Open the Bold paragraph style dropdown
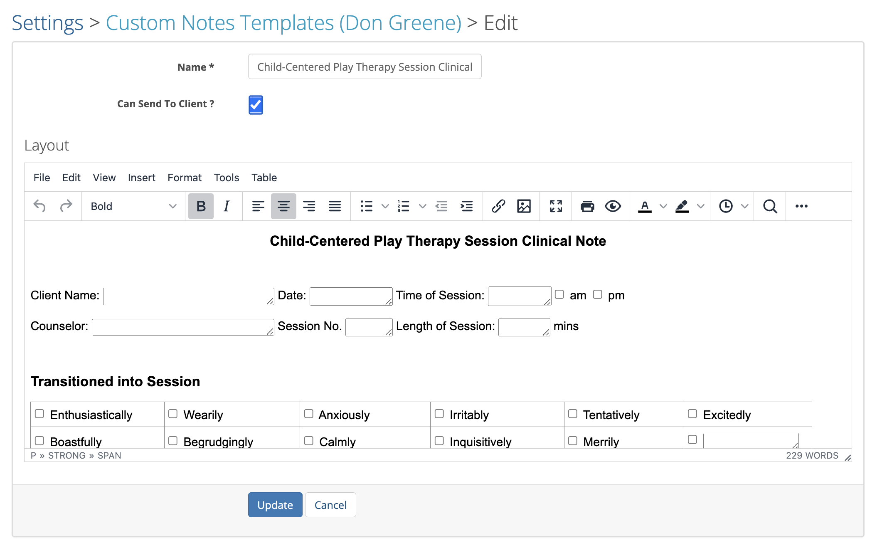Image resolution: width=882 pixels, height=548 pixels. [x=133, y=206]
